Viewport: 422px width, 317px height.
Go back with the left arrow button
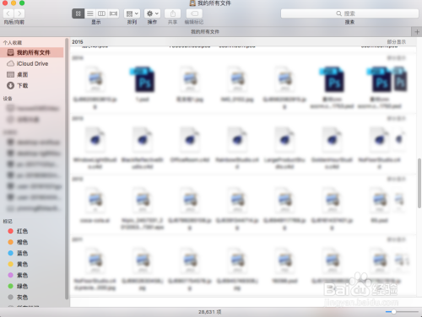tap(8, 13)
